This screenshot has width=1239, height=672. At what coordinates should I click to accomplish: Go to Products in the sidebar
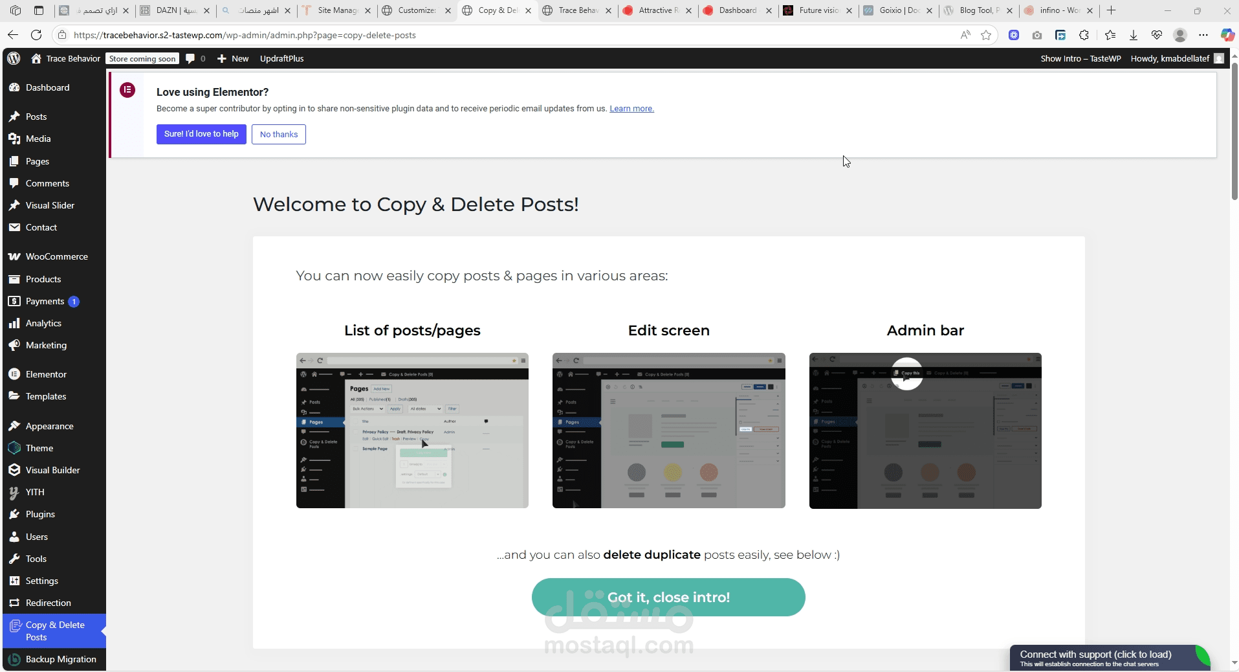[54, 279]
